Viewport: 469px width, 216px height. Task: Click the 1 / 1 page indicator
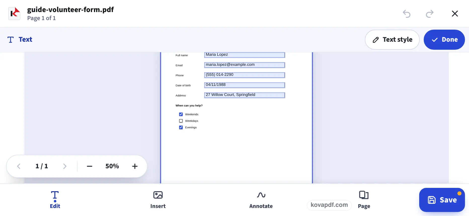pos(42,166)
